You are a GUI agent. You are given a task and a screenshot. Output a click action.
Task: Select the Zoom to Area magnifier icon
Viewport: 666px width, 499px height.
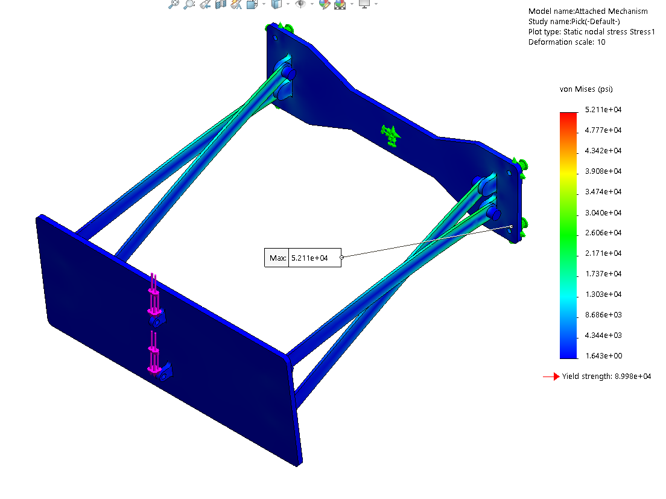189,4
